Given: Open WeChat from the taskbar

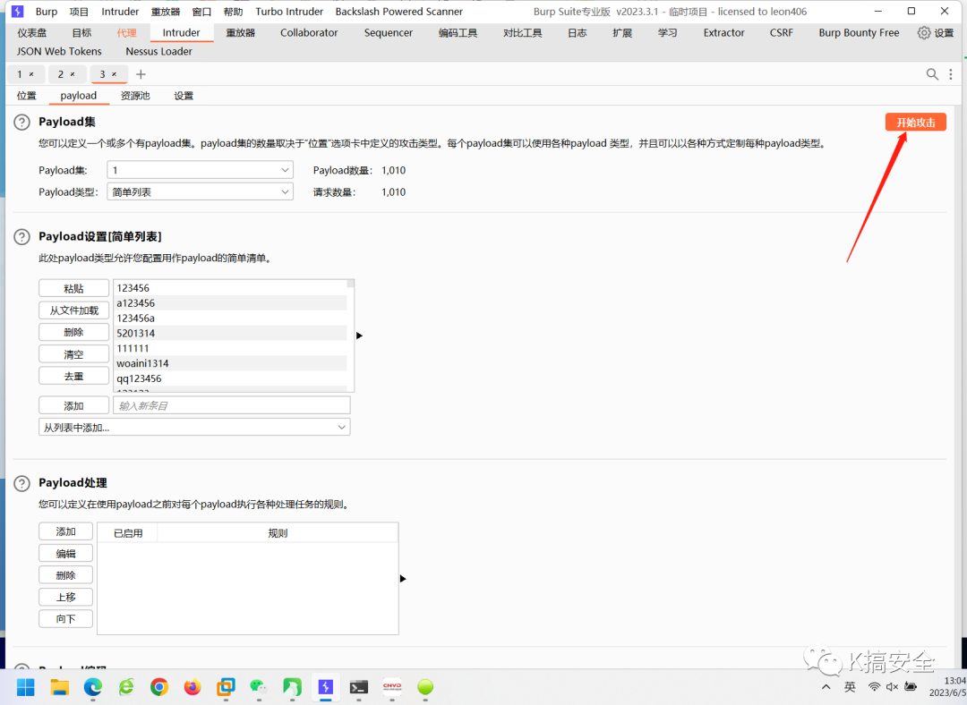Looking at the screenshot, I should point(259,686).
